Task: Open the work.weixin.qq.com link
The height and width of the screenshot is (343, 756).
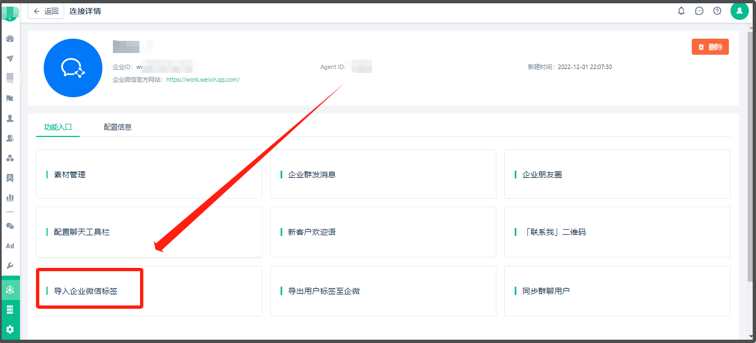Action: (203, 80)
